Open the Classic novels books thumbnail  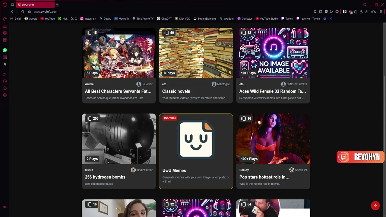(x=196, y=53)
